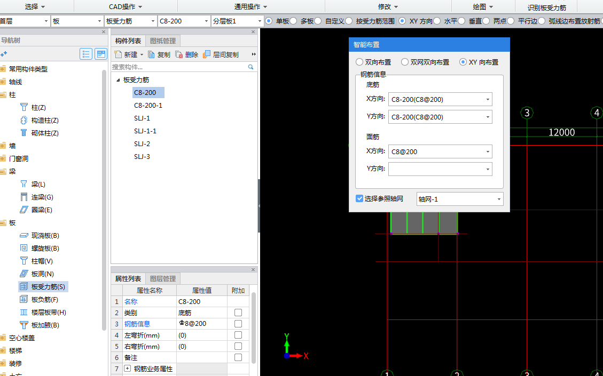Click the 新建 new component icon
Viewport: 603px width, 376px height.
point(118,54)
